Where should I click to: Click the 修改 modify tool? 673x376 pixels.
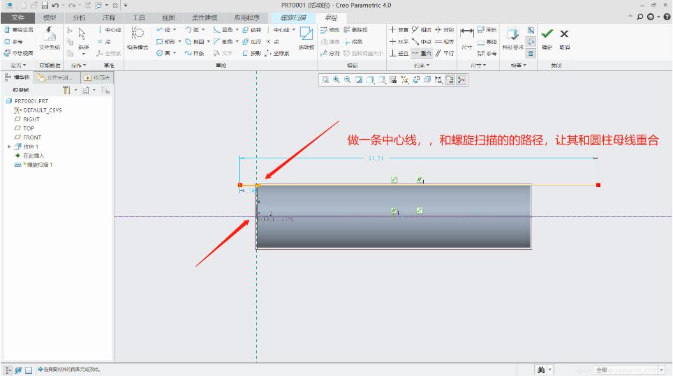click(330, 29)
